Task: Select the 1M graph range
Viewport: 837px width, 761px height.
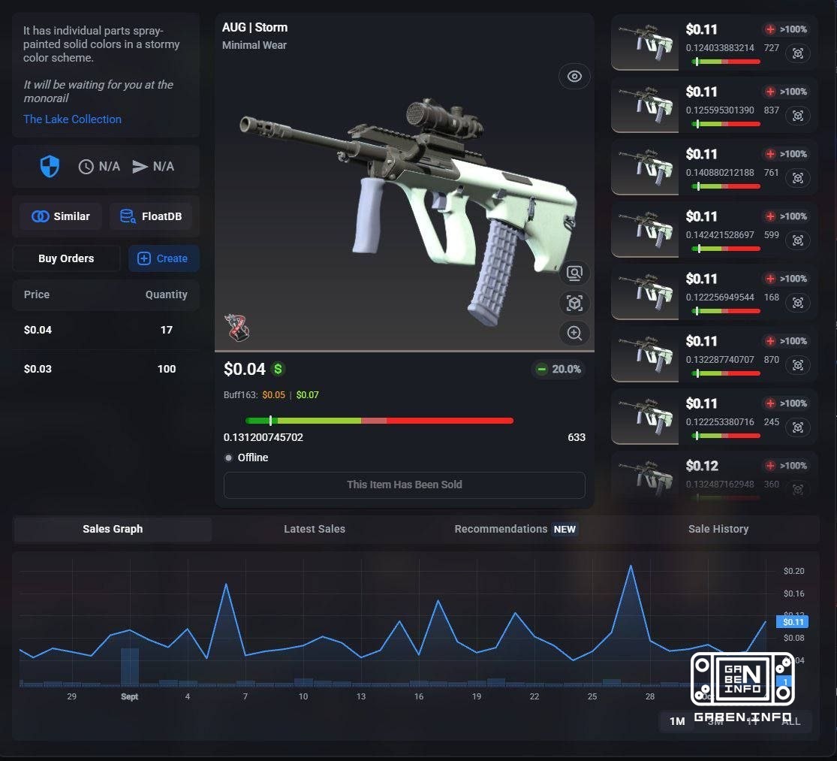Action: coord(677,721)
